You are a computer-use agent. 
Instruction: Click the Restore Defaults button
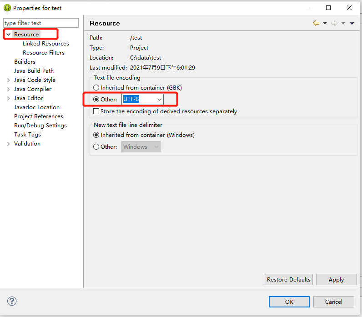[x=289, y=279]
